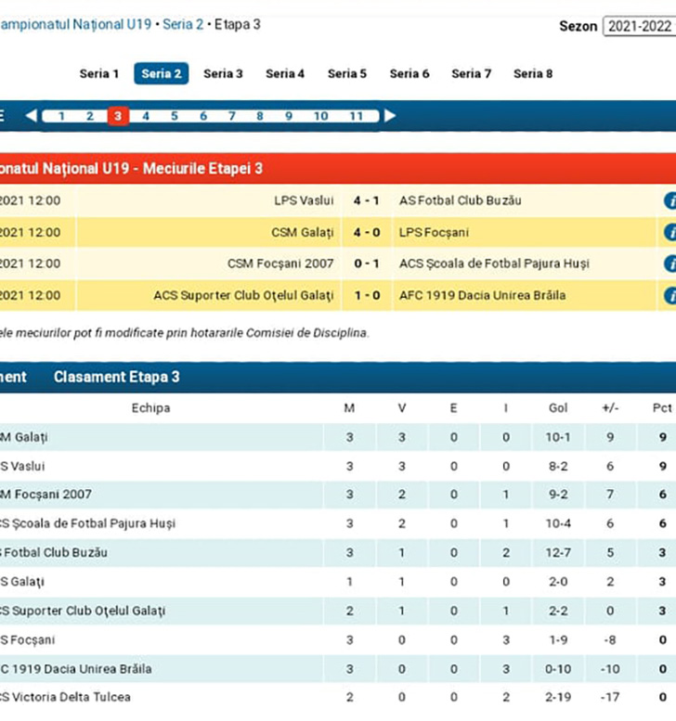Open info for Oțelul Galați vs Dacia Unirea Brăila match

(670, 296)
